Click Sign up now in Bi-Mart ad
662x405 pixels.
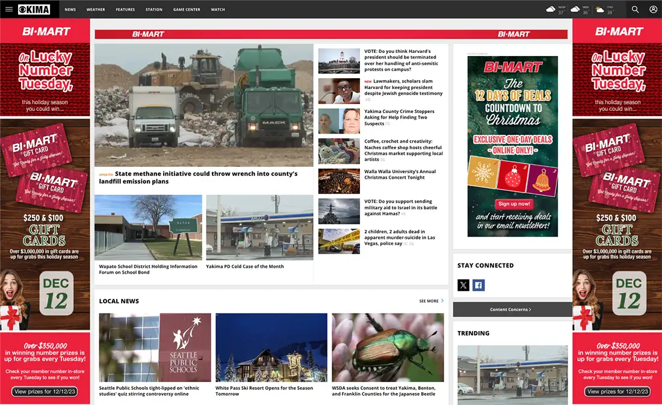(514, 204)
